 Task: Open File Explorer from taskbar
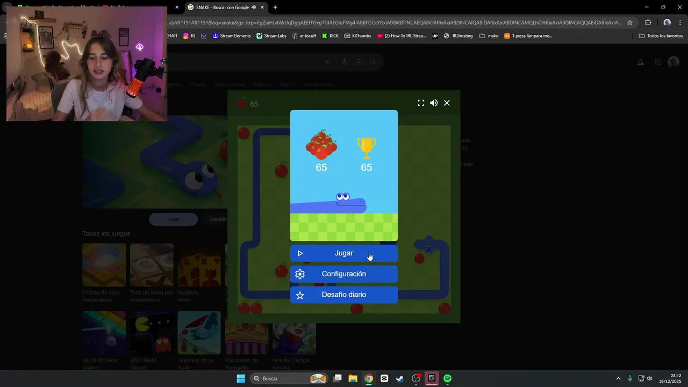(x=353, y=378)
